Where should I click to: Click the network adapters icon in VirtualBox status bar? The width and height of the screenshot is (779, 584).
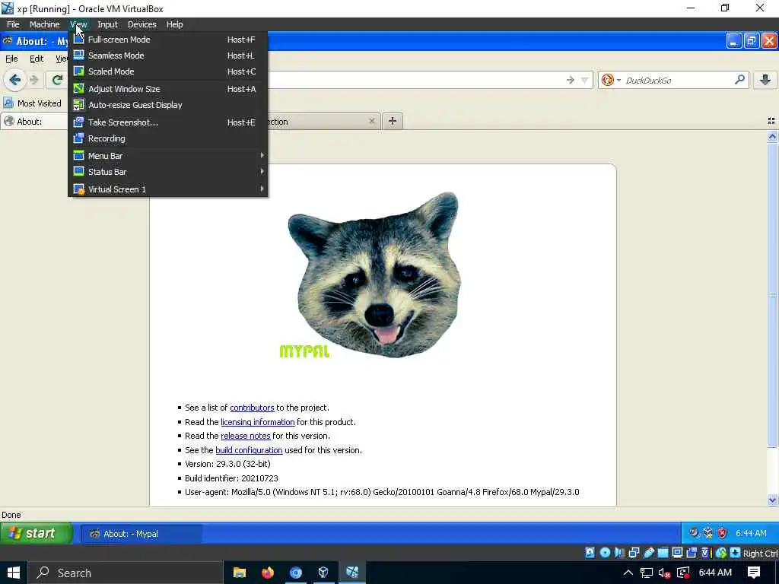tap(634, 553)
